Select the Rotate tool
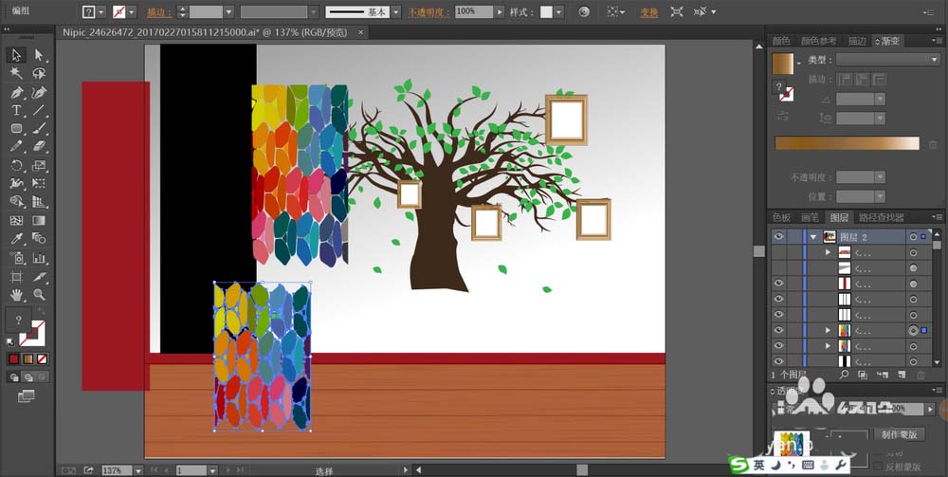This screenshot has height=477, width=948. tap(16, 165)
